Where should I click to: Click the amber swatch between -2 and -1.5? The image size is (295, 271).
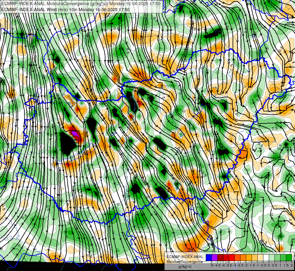pyautogui.click(x=249, y=258)
